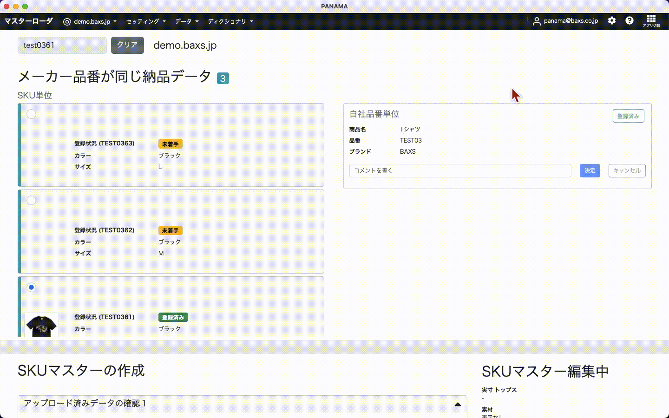Click the user account icon

click(537, 21)
